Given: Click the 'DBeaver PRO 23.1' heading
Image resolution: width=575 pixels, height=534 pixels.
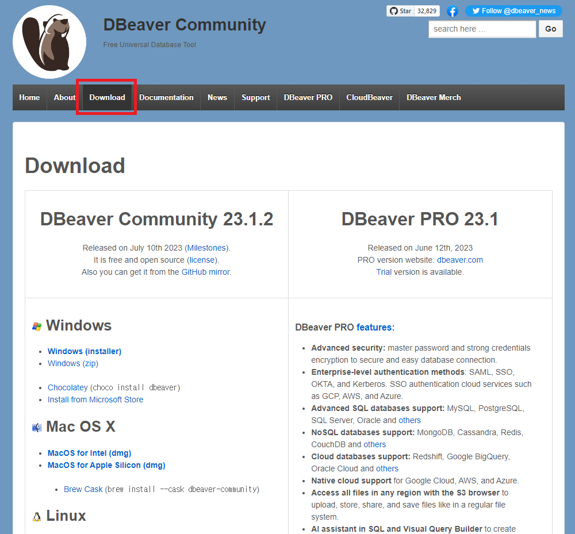Looking at the screenshot, I should pyautogui.click(x=420, y=219).
